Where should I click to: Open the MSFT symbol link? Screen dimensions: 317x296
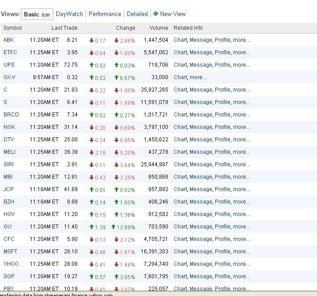click(9, 252)
